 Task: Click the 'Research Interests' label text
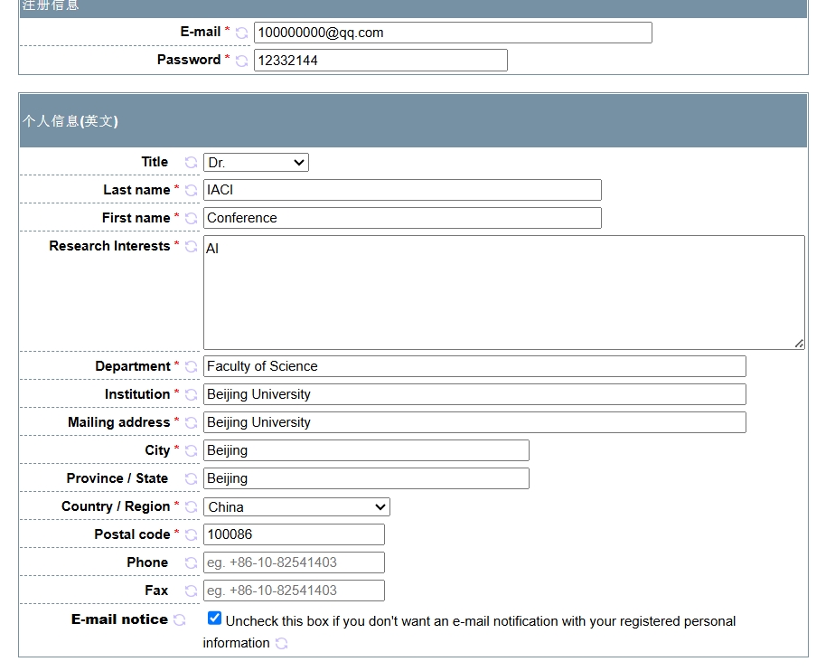tap(109, 246)
